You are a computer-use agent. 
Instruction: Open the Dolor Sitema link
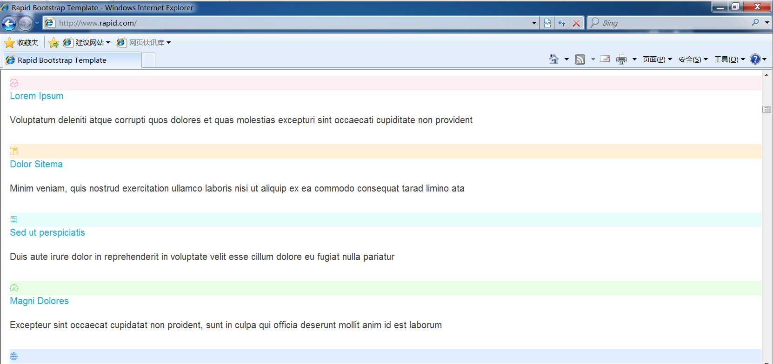tap(36, 164)
